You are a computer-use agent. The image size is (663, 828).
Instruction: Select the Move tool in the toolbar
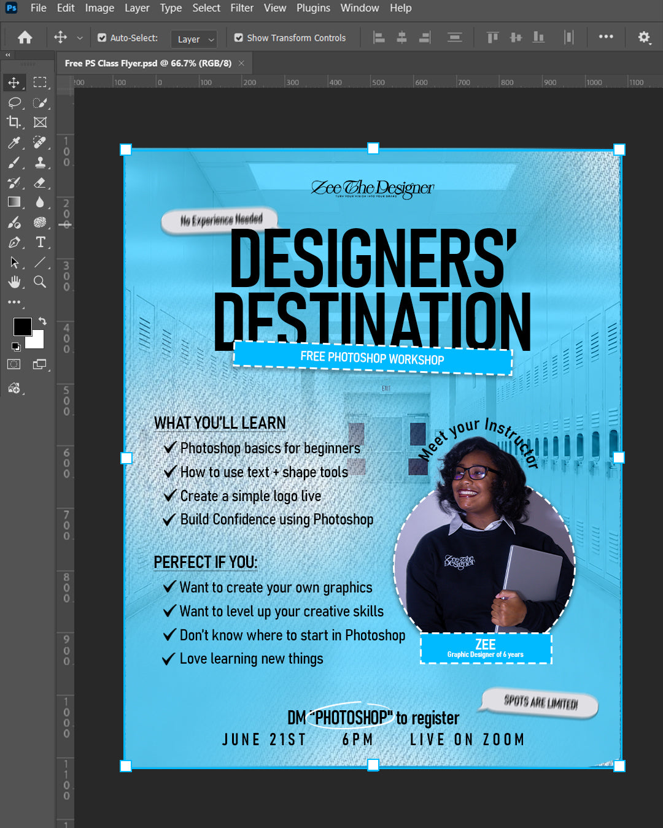coord(14,83)
